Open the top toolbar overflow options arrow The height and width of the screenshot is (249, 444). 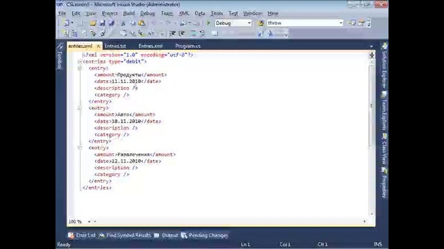[x=369, y=23]
